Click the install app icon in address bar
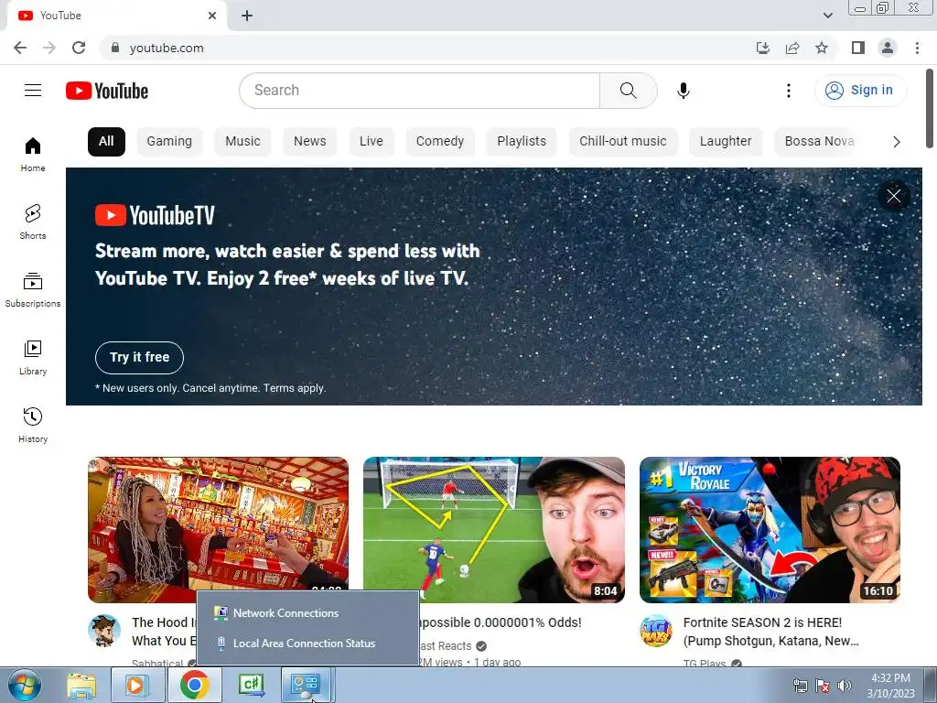The height and width of the screenshot is (703, 937). tap(762, 48)
